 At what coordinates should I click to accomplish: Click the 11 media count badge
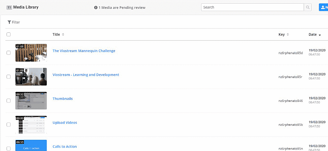click(9, 8)
